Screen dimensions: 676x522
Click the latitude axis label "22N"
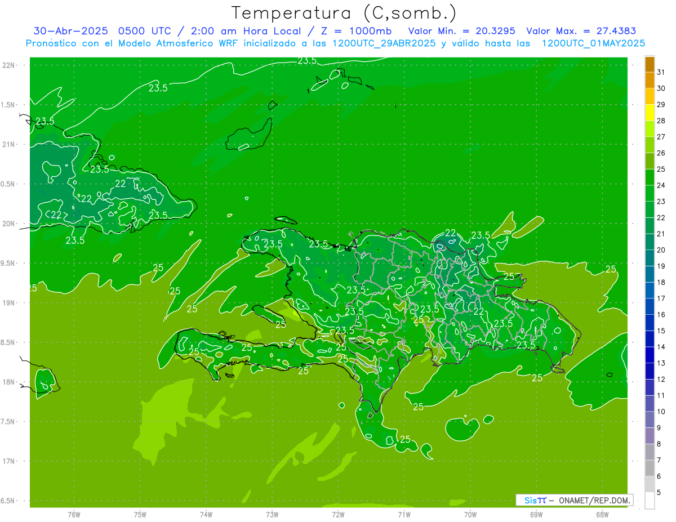click(x=9, y=65)
